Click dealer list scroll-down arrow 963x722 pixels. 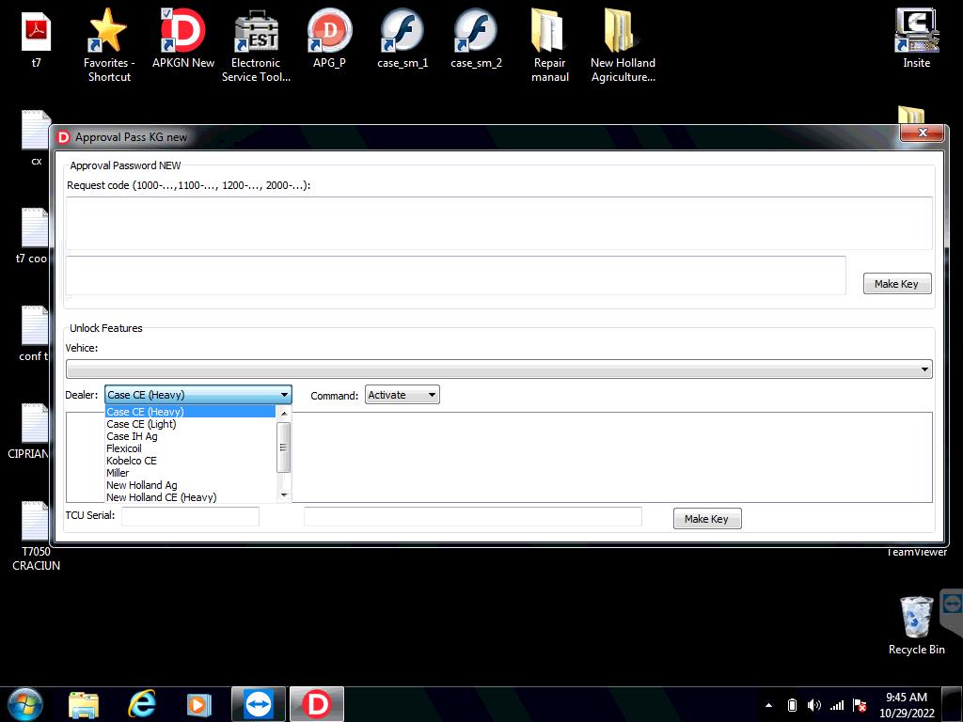[x=284, y=494]
